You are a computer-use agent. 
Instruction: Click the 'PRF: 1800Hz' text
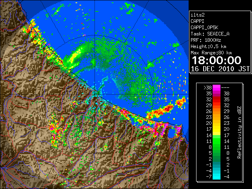pos(206,40)
